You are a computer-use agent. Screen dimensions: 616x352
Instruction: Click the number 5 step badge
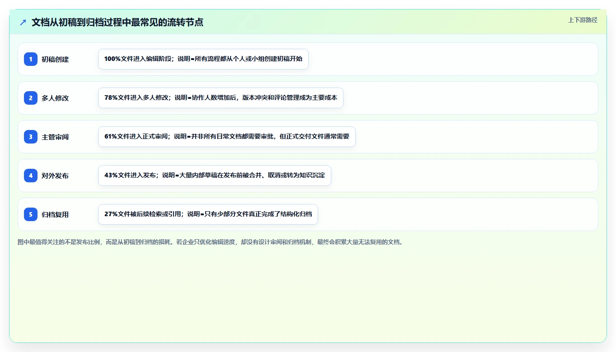click(31, 214)
